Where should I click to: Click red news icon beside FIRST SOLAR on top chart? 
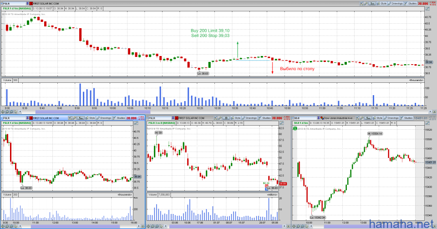tap(31, 4)
